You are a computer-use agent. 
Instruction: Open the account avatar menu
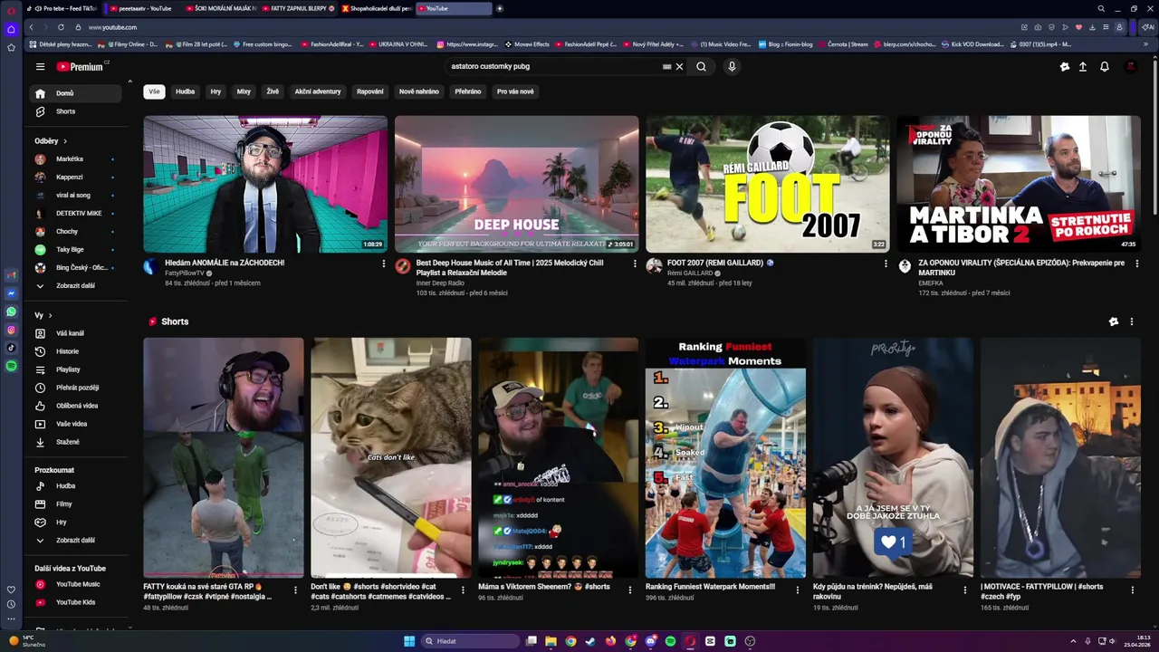[x=1131, y=66]
